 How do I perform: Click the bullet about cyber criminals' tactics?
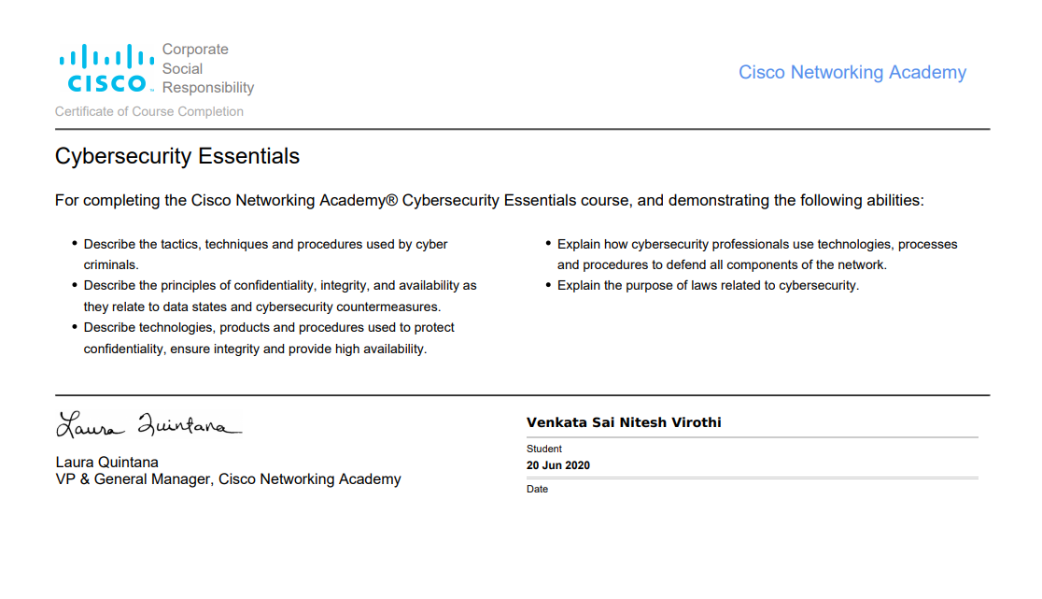tap(265, 254)
